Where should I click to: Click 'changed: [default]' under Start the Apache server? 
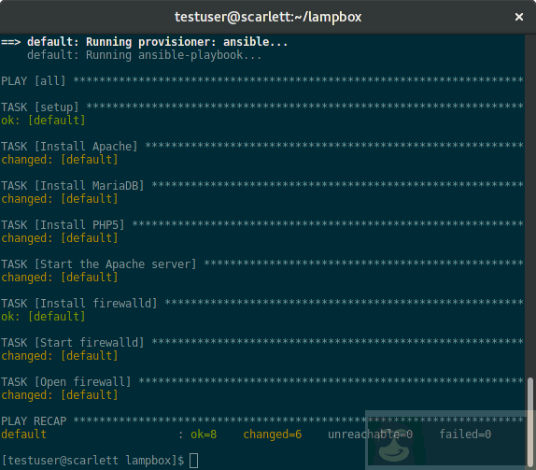[x=60, y=278]
